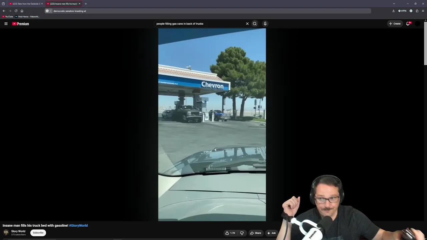Open the Ask button
The image size is (427, 240).
[x=272, y=233]
